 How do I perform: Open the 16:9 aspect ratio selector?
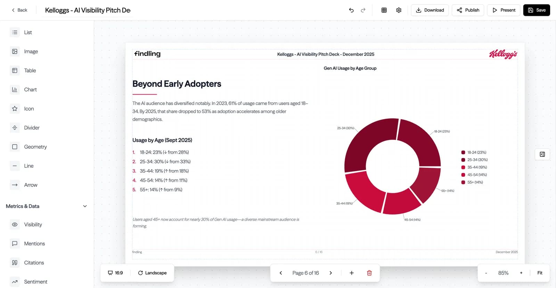115,273
